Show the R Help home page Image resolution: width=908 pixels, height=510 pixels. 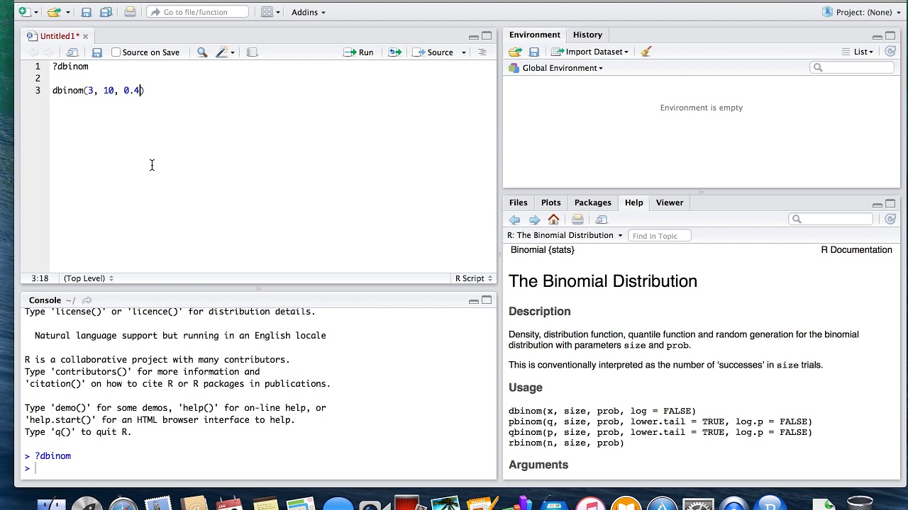tap(553, 220)
